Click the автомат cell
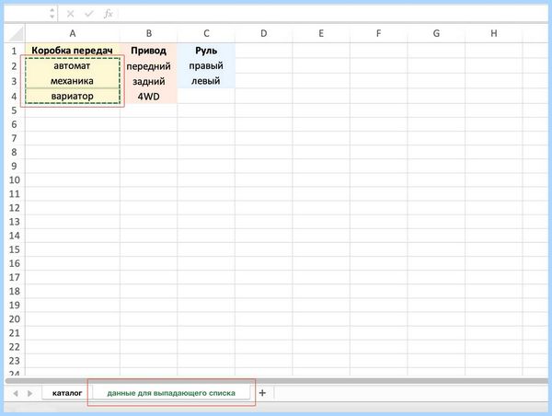 (73, 65)
